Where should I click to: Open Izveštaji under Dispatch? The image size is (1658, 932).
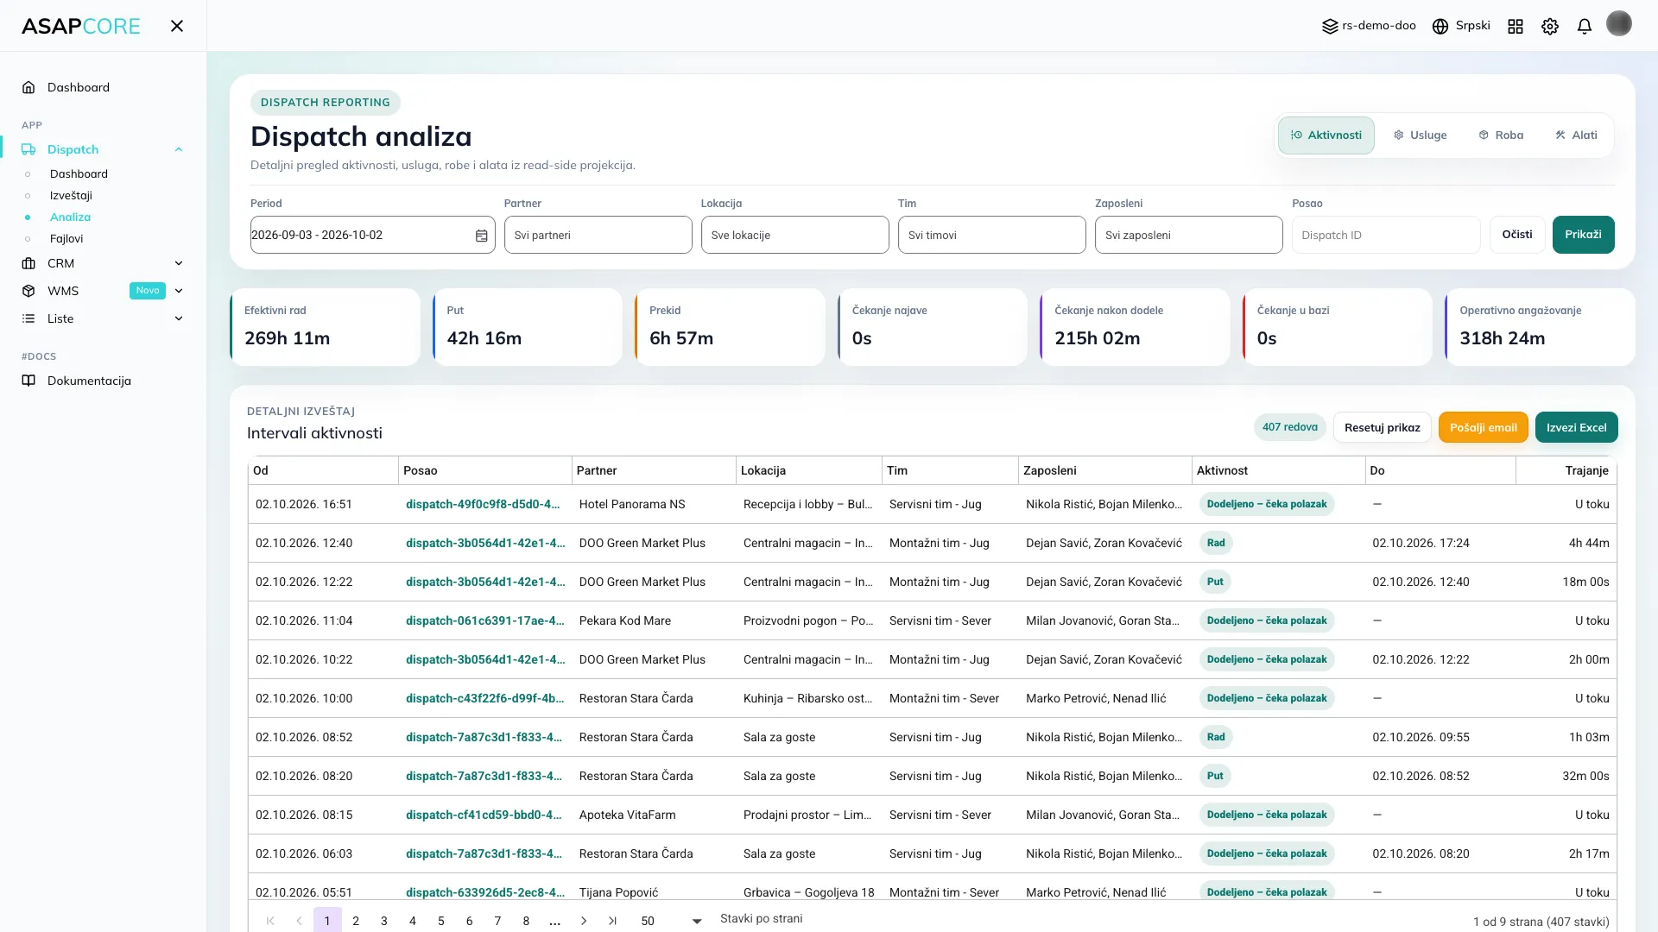(x=71, y=196)
